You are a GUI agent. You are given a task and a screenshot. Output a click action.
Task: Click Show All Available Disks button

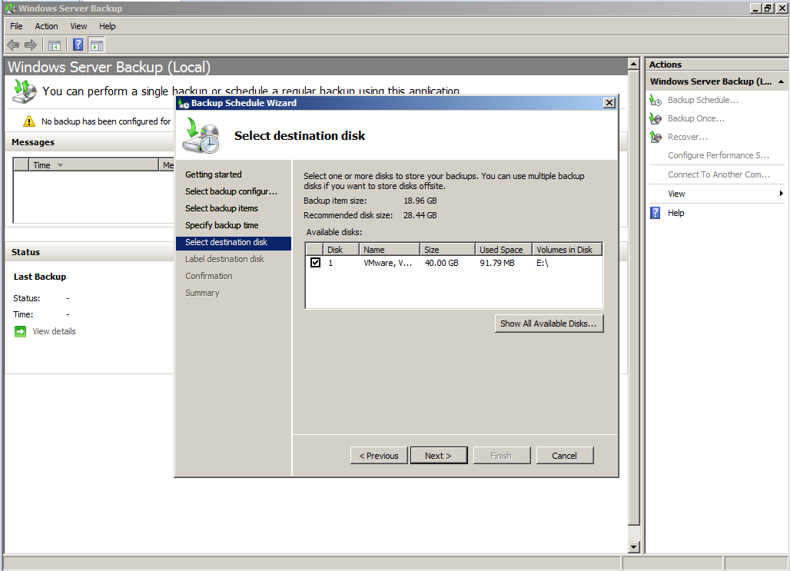(x=549, y=324)
